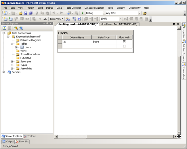Open the Table View dropdown button

click(x=56, y=19)
